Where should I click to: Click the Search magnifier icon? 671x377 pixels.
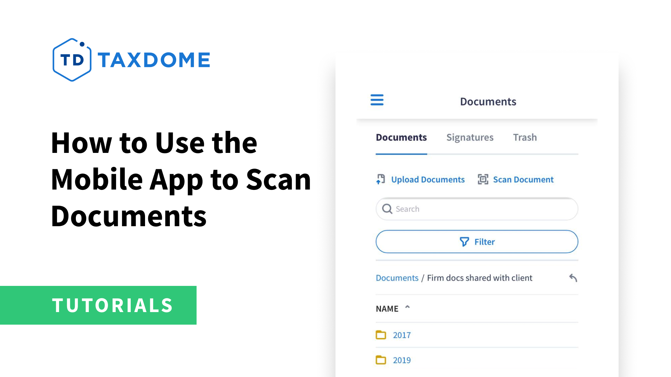pos(387,208)
